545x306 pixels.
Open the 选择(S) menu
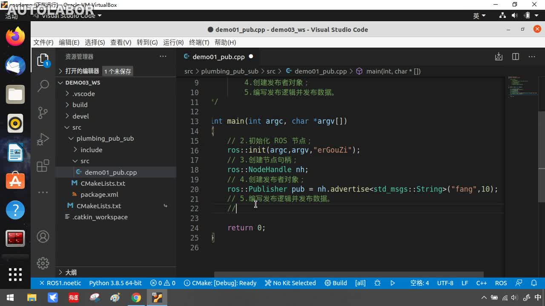[95, 42]
